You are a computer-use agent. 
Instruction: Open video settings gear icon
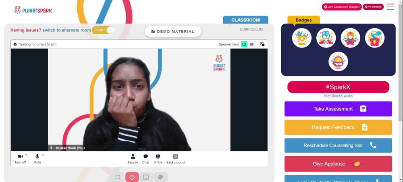click(15, 44)
